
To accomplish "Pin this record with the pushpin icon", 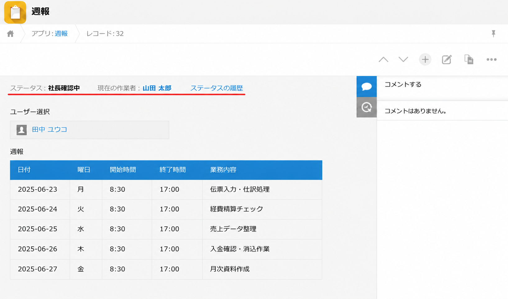I will pos(493,34).
